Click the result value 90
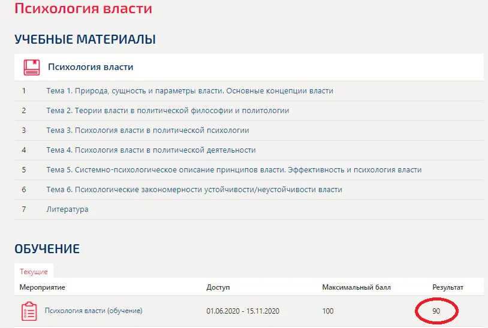488x328 pixels. pos(436,311)
